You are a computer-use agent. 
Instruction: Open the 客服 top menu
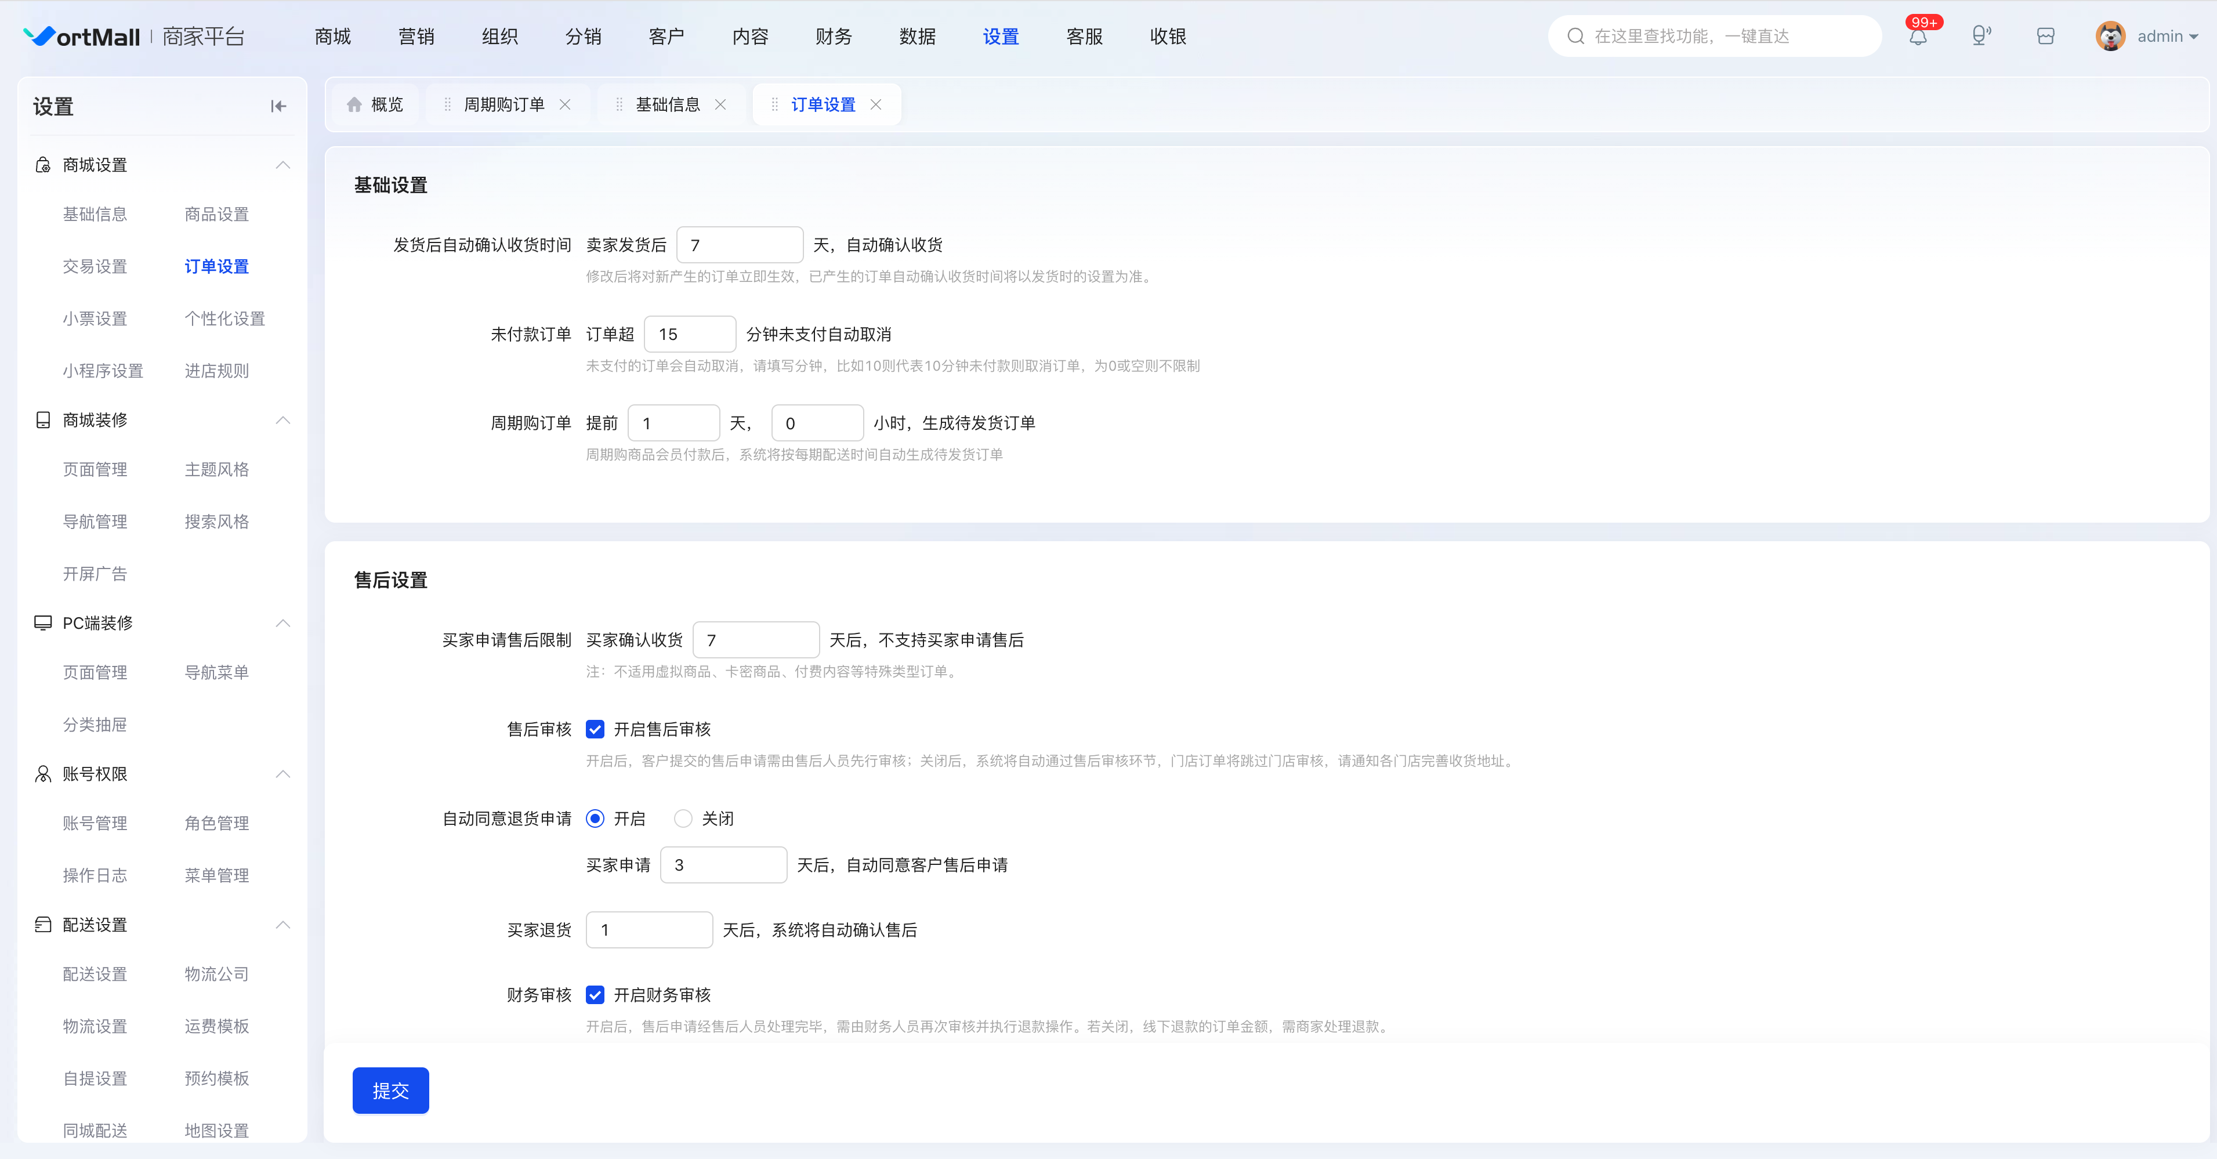tap(1084, 36)
